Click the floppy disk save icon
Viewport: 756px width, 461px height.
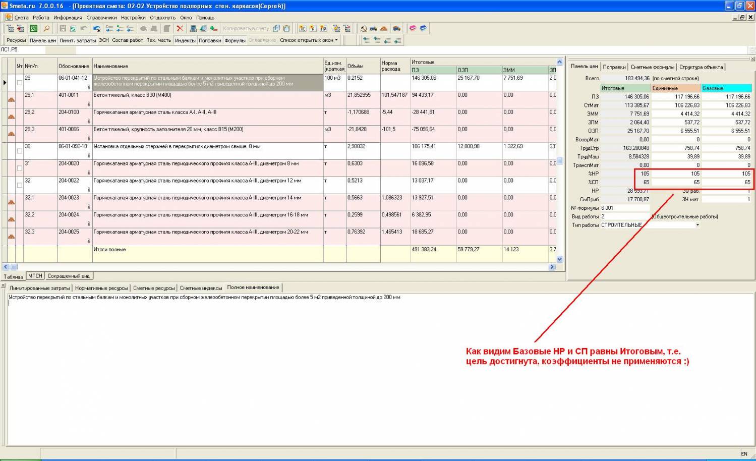[x=63, y=29]
